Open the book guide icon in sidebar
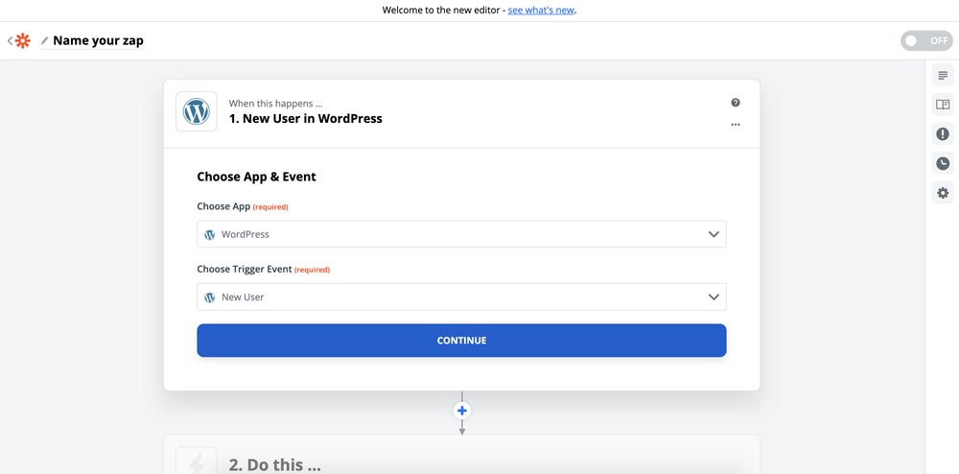 (943, 105)
